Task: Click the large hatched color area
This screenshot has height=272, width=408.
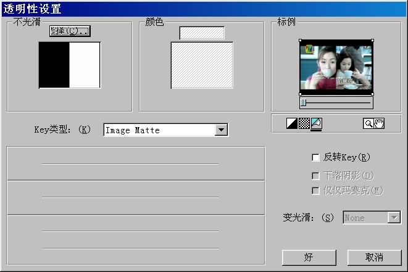Action: 202,65
